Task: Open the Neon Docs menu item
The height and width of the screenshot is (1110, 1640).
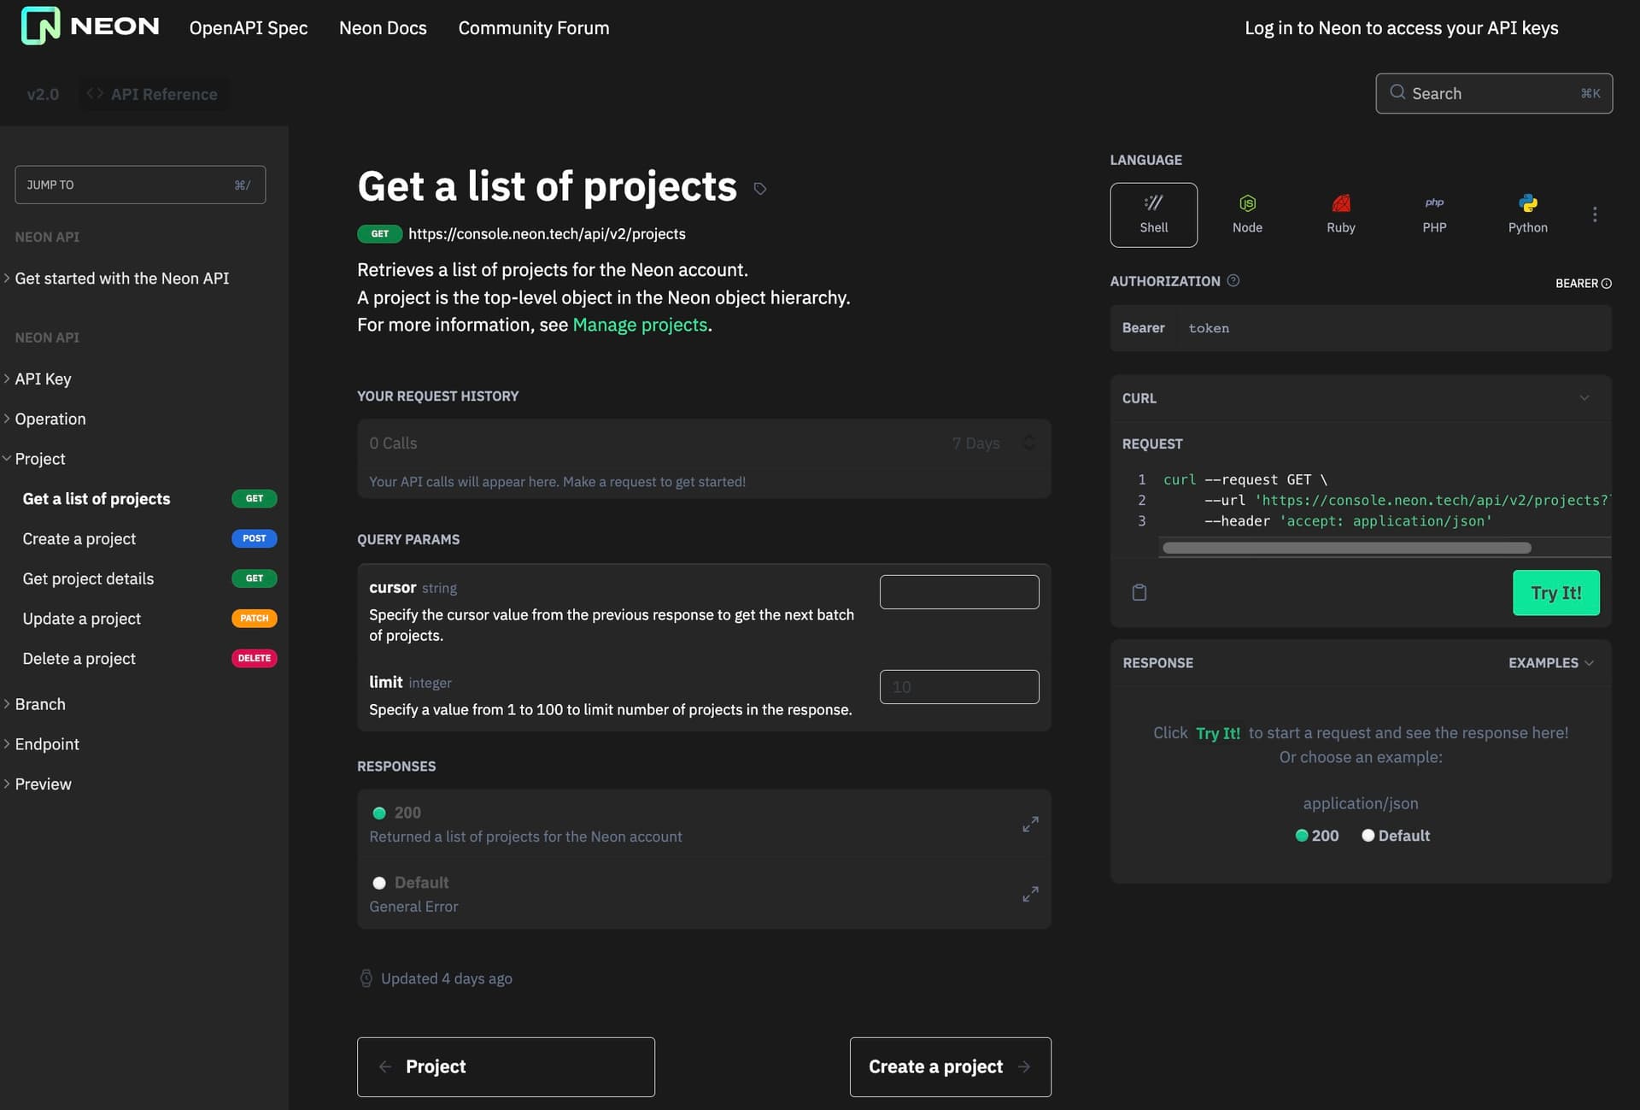Action: (383, 27)
